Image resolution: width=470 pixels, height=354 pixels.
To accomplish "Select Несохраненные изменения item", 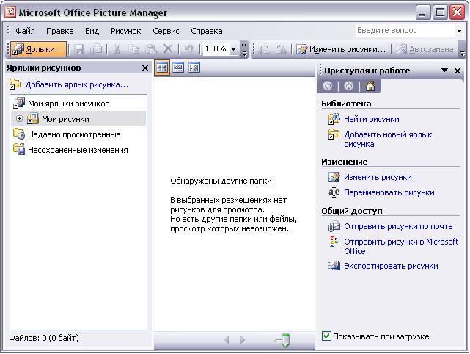I will pyautogui.click(x=78, y=150).
